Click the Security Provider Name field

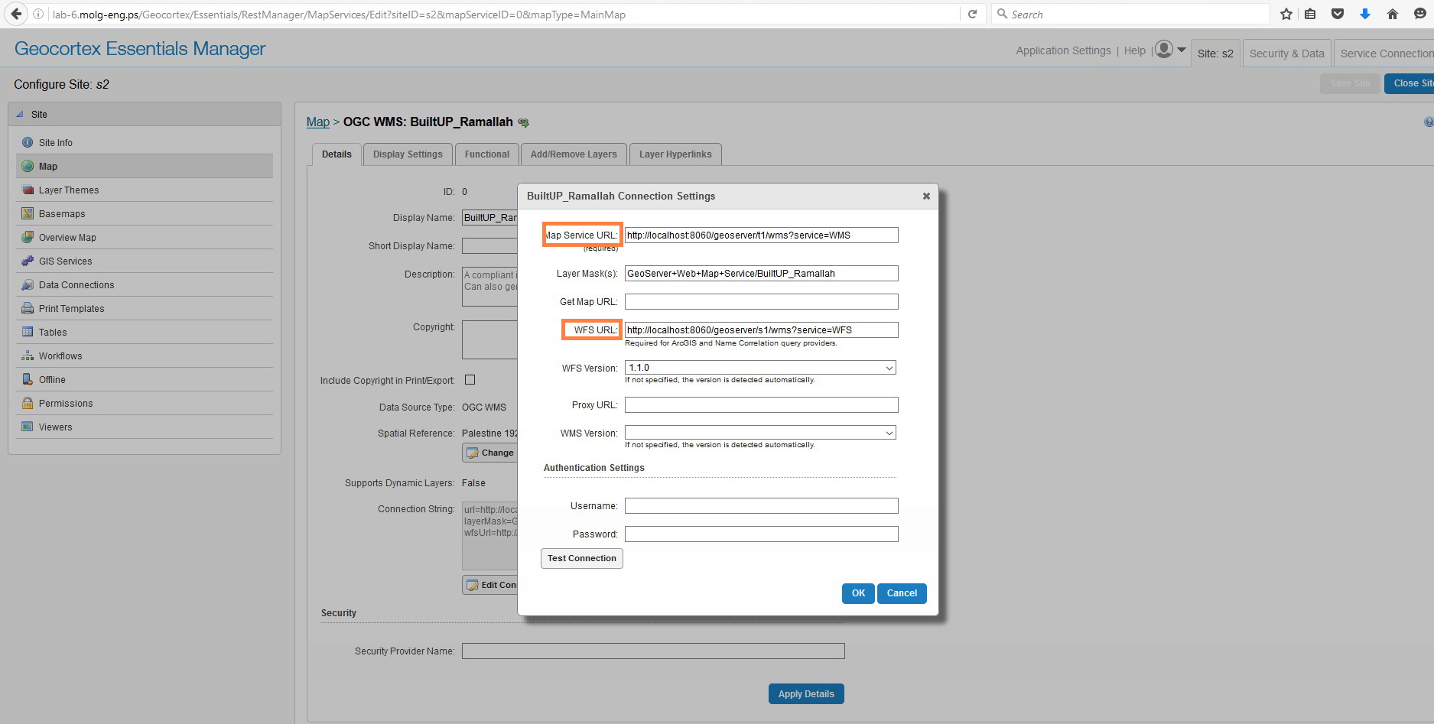coord(653,651)
